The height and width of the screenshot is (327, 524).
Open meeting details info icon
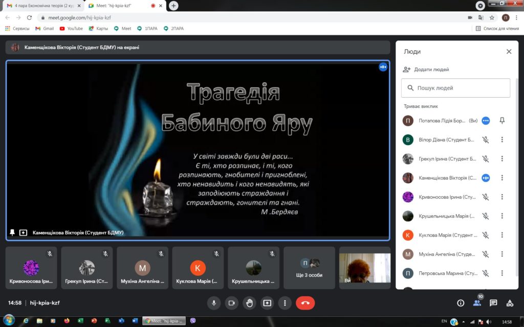[x=461, y=303]
